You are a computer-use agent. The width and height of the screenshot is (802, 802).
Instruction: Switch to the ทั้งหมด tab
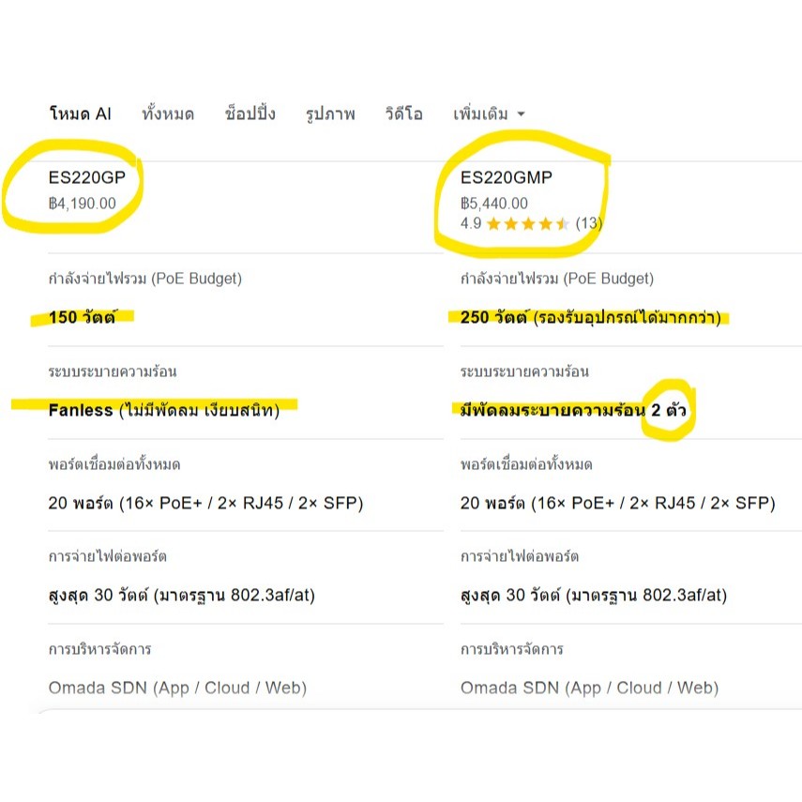click(x=168, y=113)
